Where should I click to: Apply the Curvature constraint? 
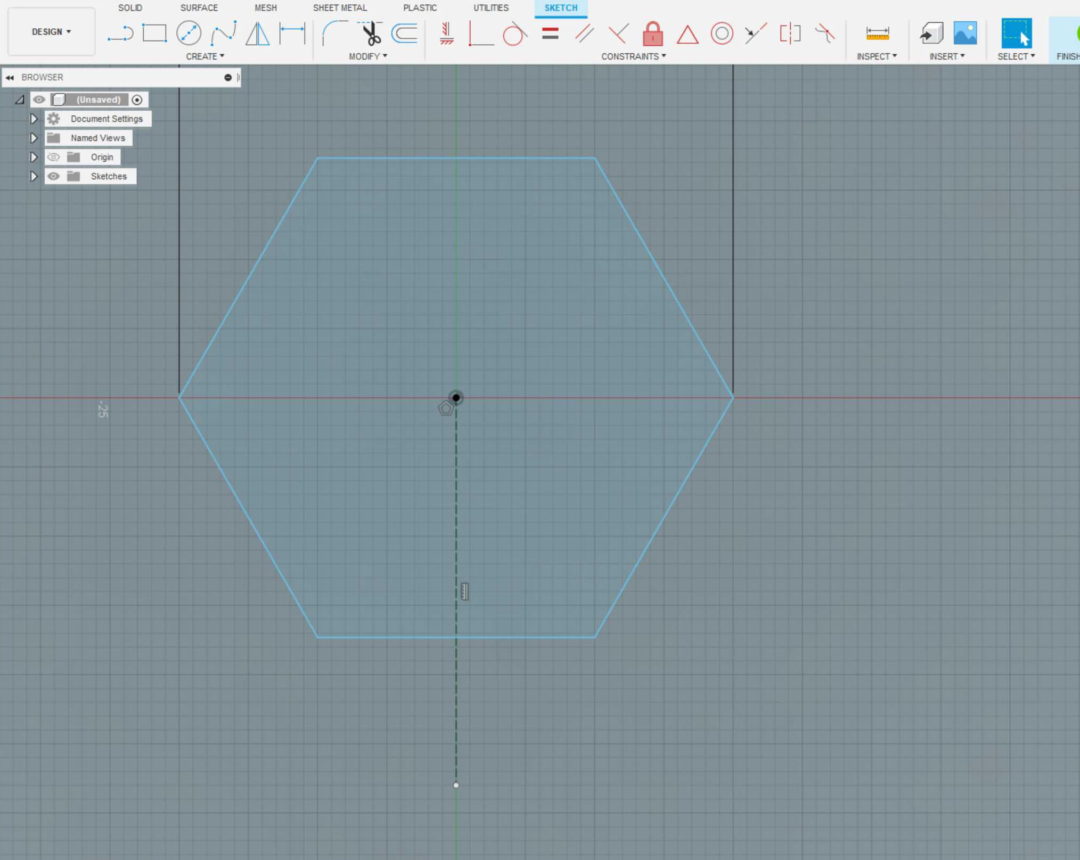tap(825, 34)
